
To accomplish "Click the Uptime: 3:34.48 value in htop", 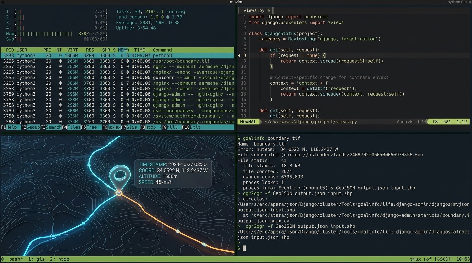I will [x=136, y=28].
